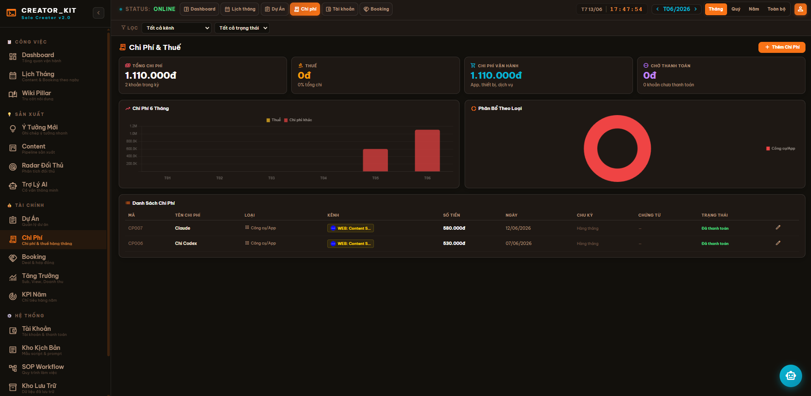Open the Tất cả kênh dropdown

[176, 28]
